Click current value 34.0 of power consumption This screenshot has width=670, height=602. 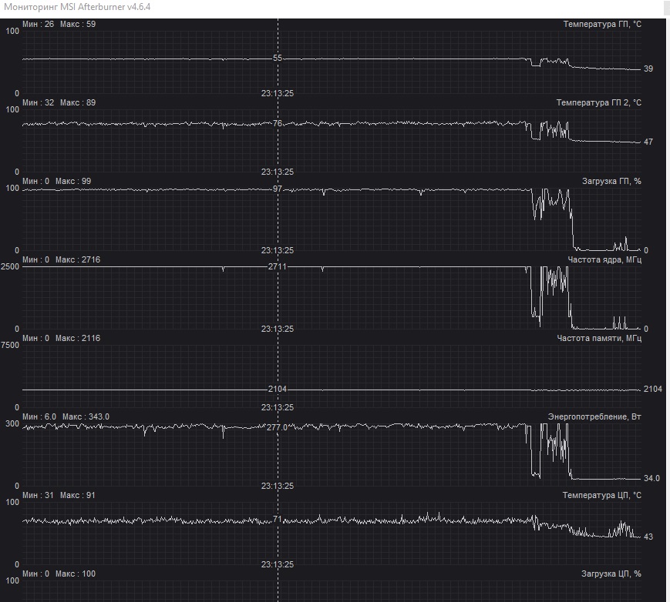coord(652,478)
